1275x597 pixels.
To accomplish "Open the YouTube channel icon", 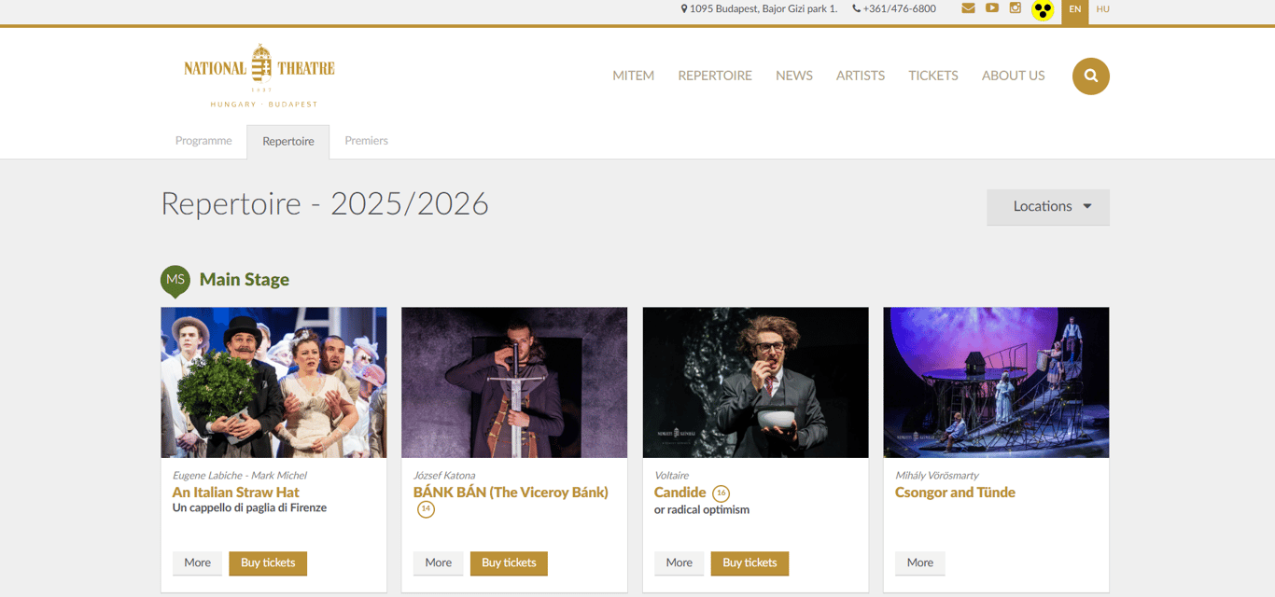I will click(x=991, y=8).
